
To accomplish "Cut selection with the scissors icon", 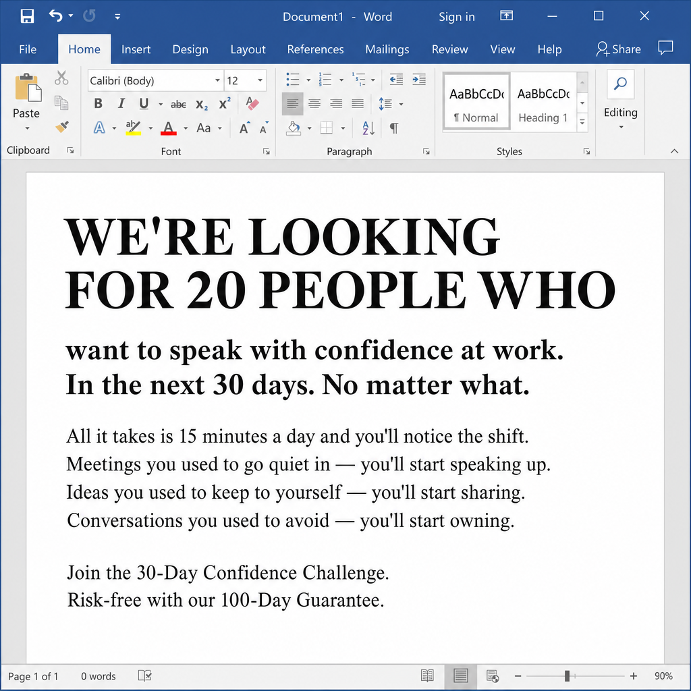I will [61, 78].
